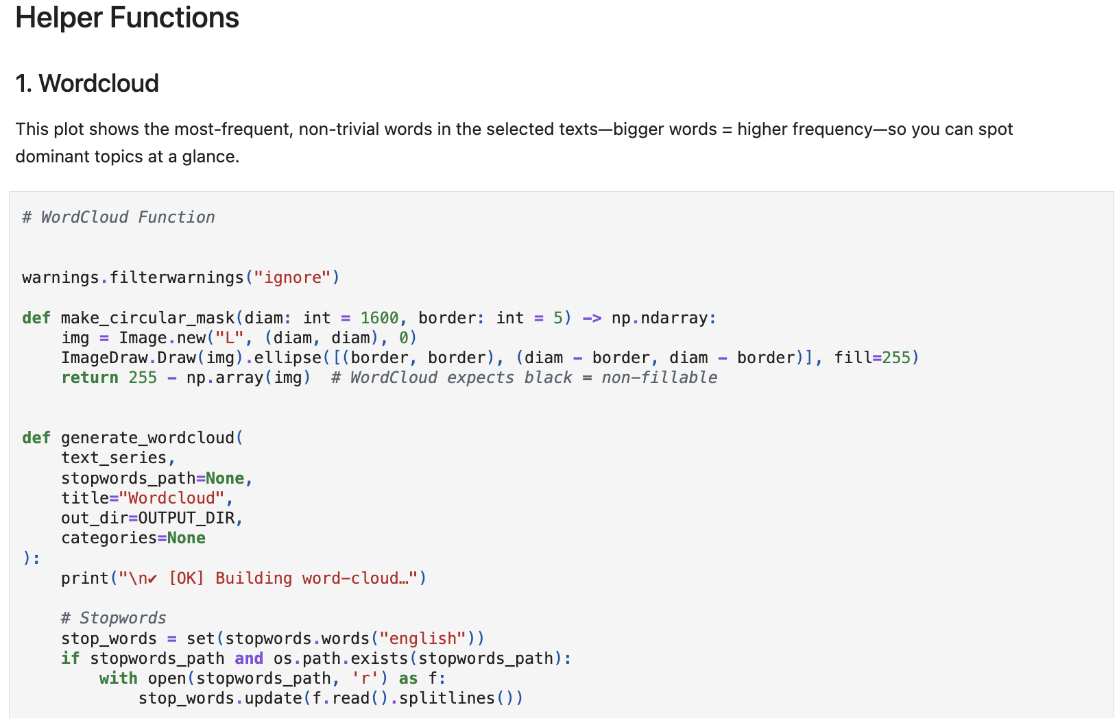Click the stop_words.update line
This screenshot has width=1119, height=718.
[x=330, y=698]
